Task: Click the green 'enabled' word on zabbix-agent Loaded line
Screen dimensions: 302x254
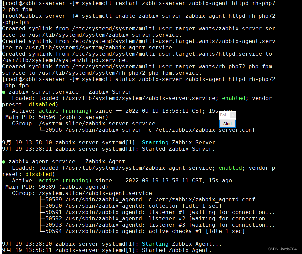Action: [230, 168]
